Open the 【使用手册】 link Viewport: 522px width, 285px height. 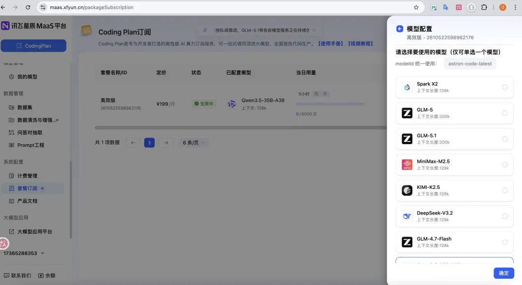tap(330, 43)
